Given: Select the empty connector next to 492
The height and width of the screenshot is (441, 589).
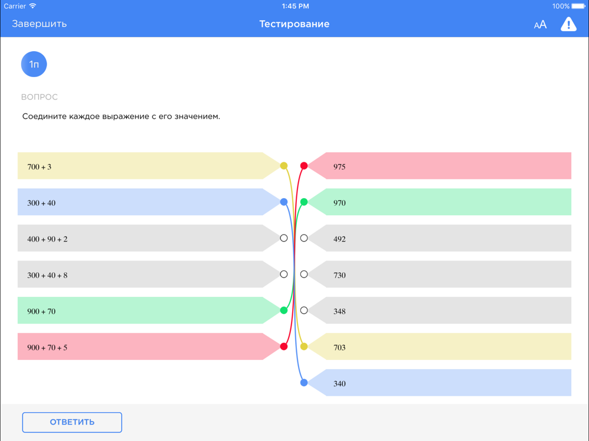Looking at the screenshot, I should tap(304, 238).
